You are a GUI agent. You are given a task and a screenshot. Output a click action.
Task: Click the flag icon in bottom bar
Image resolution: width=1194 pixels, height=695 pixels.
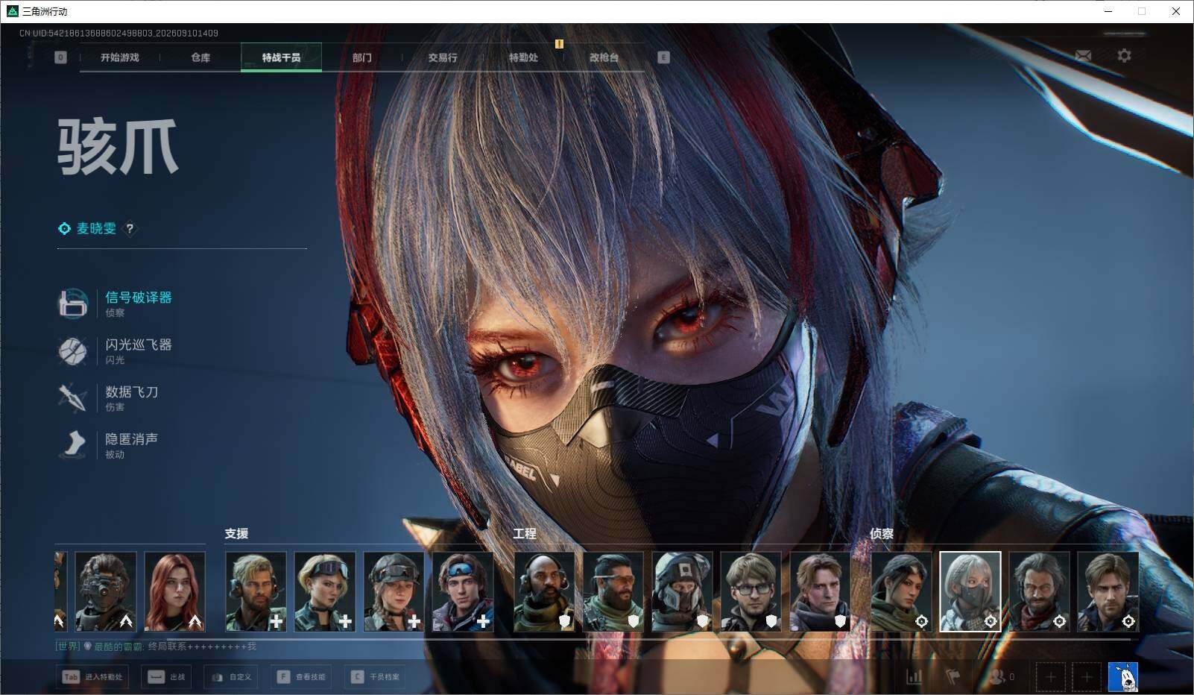953,676
